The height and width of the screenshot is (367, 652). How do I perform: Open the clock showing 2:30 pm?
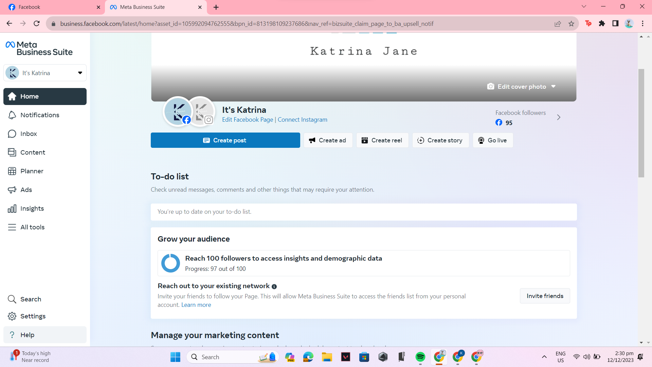(620, 357)
